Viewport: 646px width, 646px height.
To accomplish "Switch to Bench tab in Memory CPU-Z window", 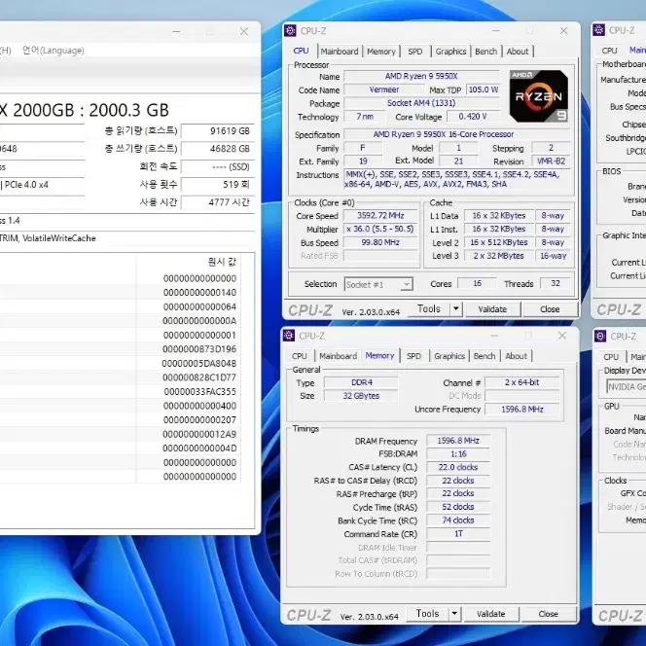I will (x=484, y=356).
